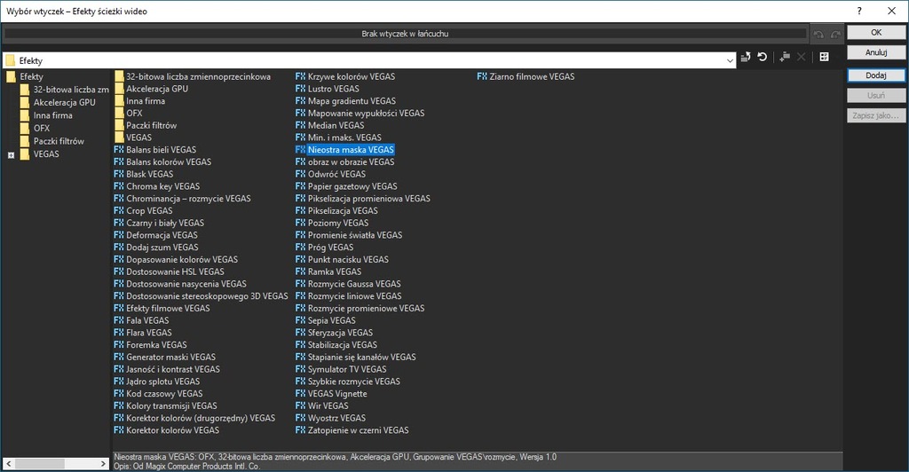The width and height of the screenshot is (909, 472).
Task: Select Krzywe kolorów VEGAS plugin
Action: (x=352, y=76)
